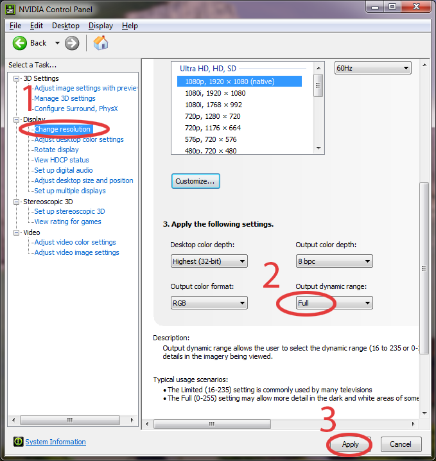Select 720p, 1176 × 664 resolution
436x461 pixels.
(x=213, y=128)
